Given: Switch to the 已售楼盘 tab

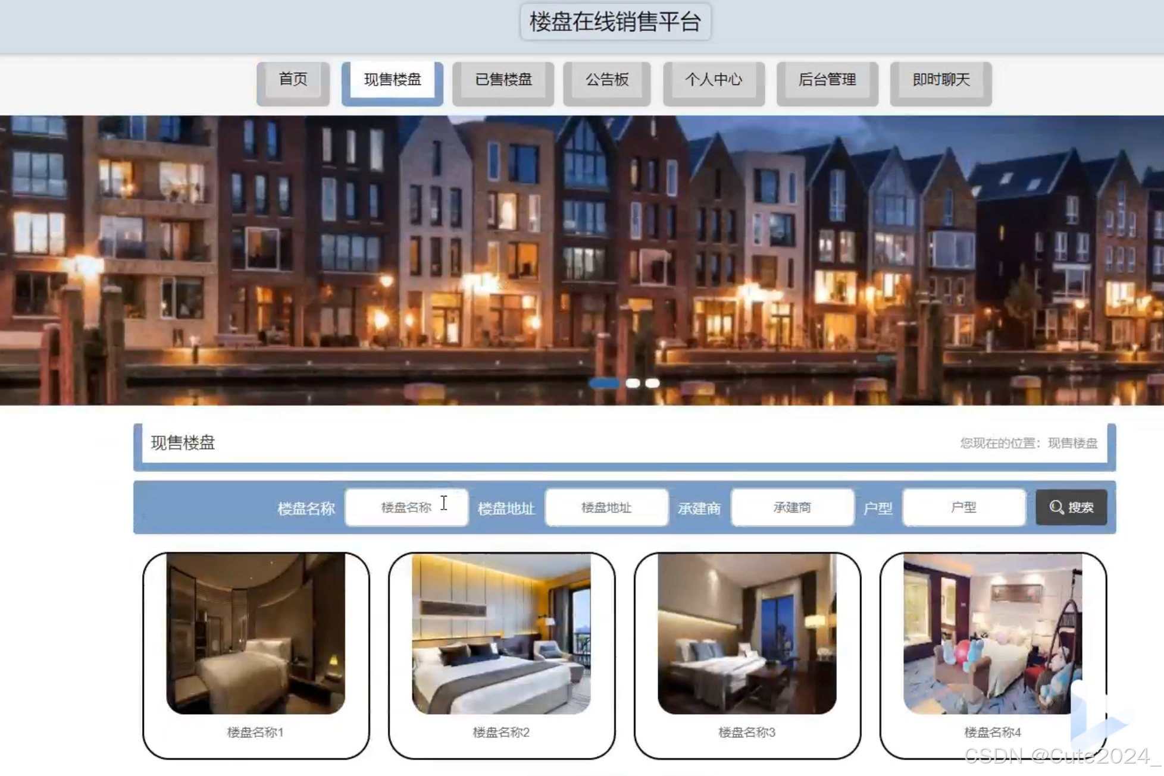Looking at the screenshot, I should click(503, 80).
